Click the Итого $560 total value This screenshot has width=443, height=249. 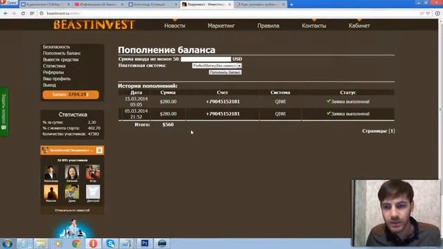[x=168, y=124]
